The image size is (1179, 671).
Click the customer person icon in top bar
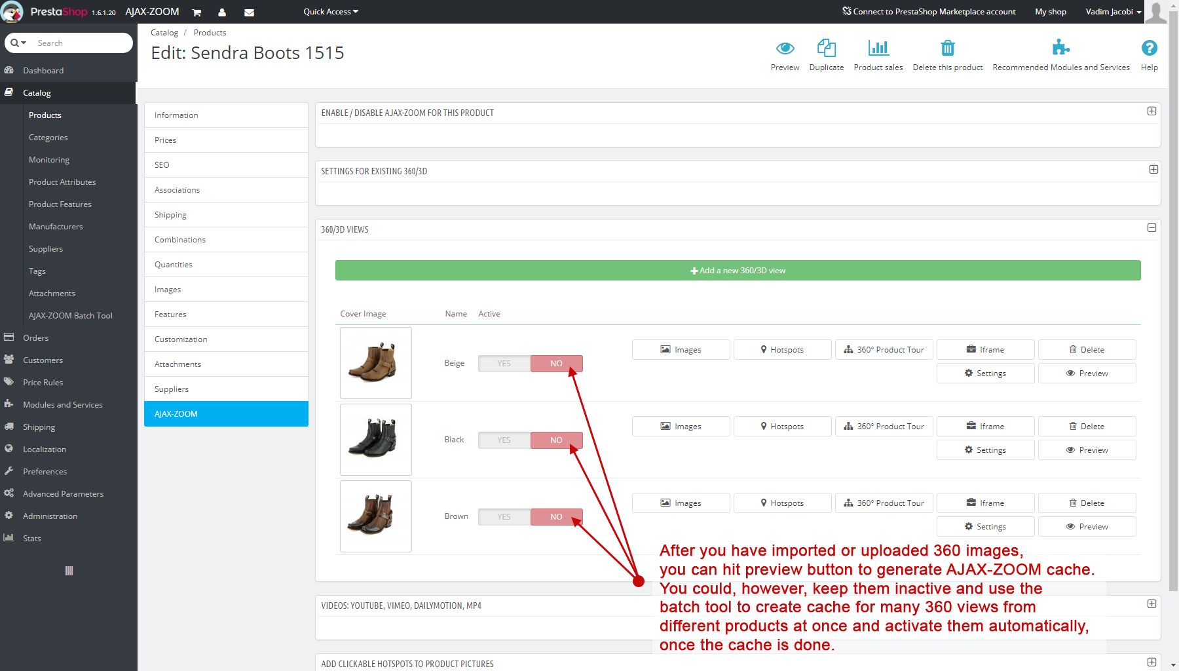[222, 12]
